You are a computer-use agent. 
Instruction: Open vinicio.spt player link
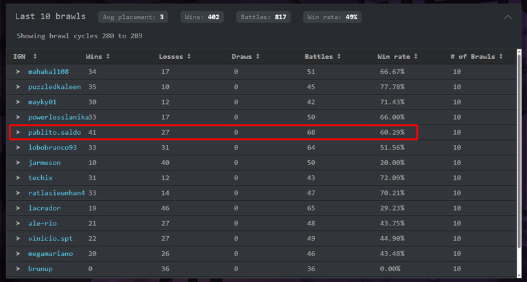coord(50,238)
